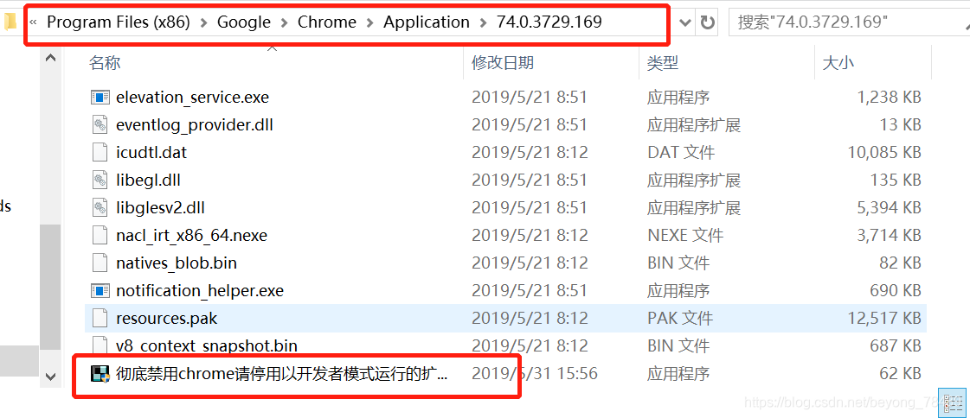Select the 74.0.3729.169 breadcrumb segment

pos(549,22)
